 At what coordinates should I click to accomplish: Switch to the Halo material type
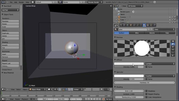point(167,33)
